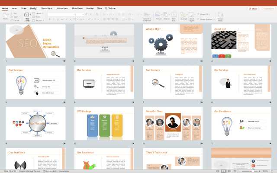Insert a Picture from the ribbon
277x173 pixels.
point(158,16)
